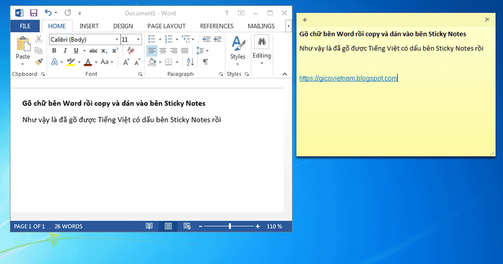
Task: Open Text Effects and Typography icon
Action: pos(55,62)
